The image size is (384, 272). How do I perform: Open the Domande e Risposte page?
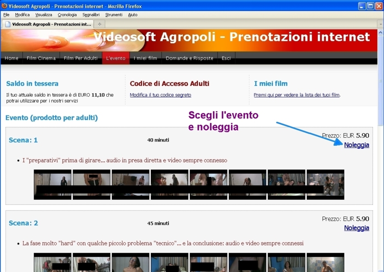(189, 58)
